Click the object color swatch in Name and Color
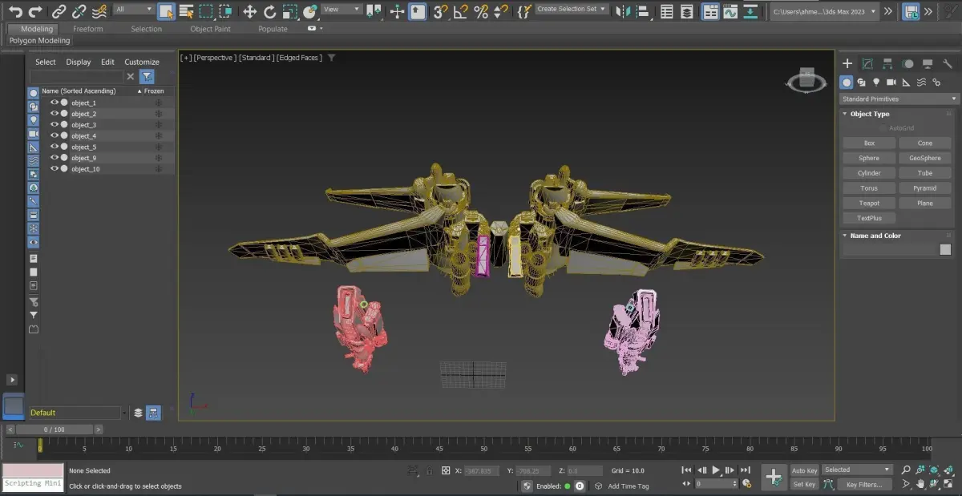The width and height of the screenshot is (962, 496). pos(945,250)
